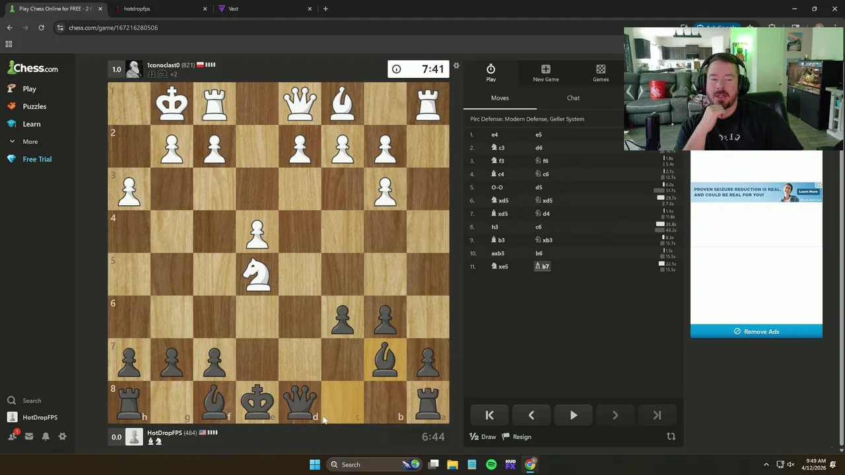This screenshot has height=475, width=845.
Task: Click HotDropFPS name below the board
Action: 164,433
